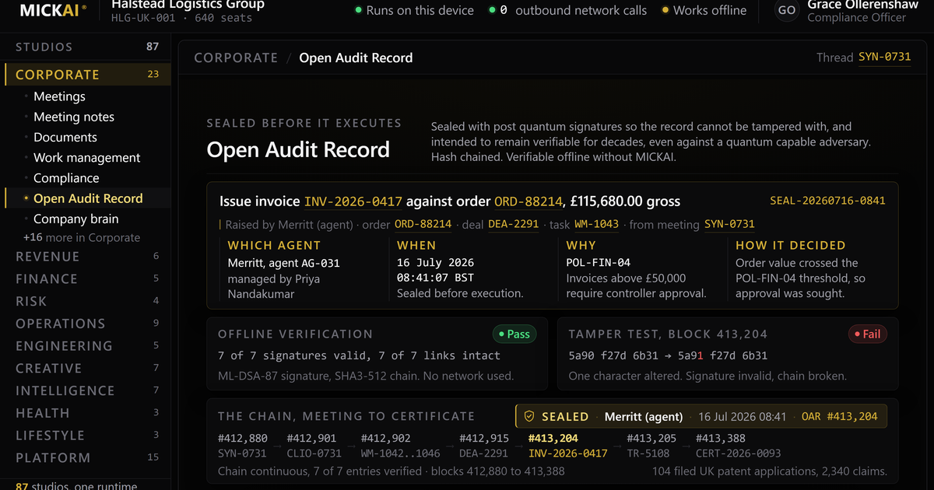The width and height of the screenshot is (934, 490).
Task: Click '87 studios, one runtime' footer text
Action: 76,485
